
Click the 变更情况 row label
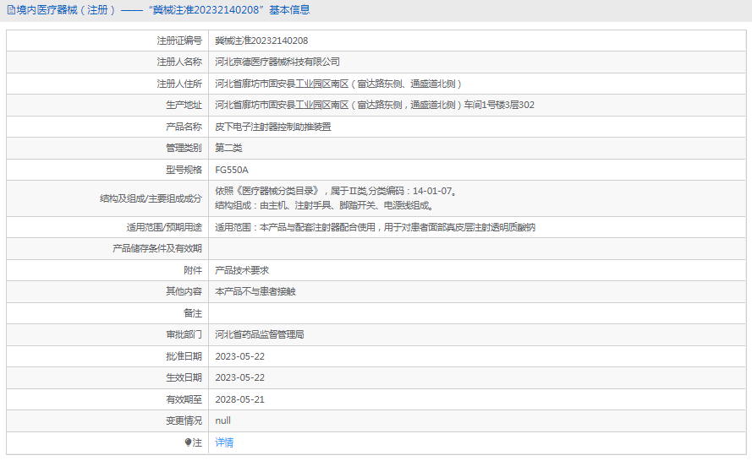(x=184, y=420)
